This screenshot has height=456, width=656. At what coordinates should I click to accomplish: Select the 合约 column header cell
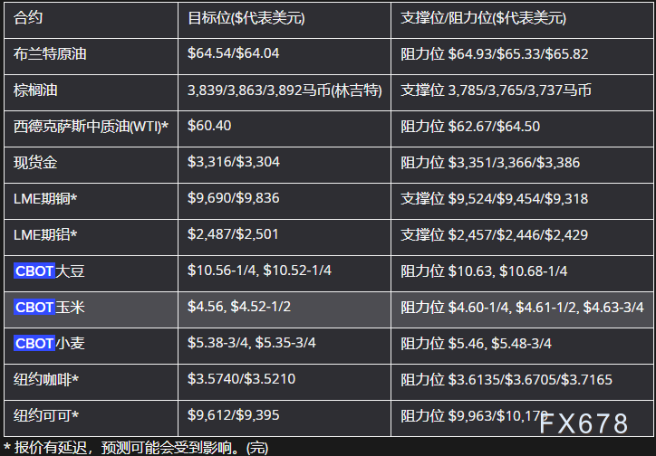click(29, 18)
